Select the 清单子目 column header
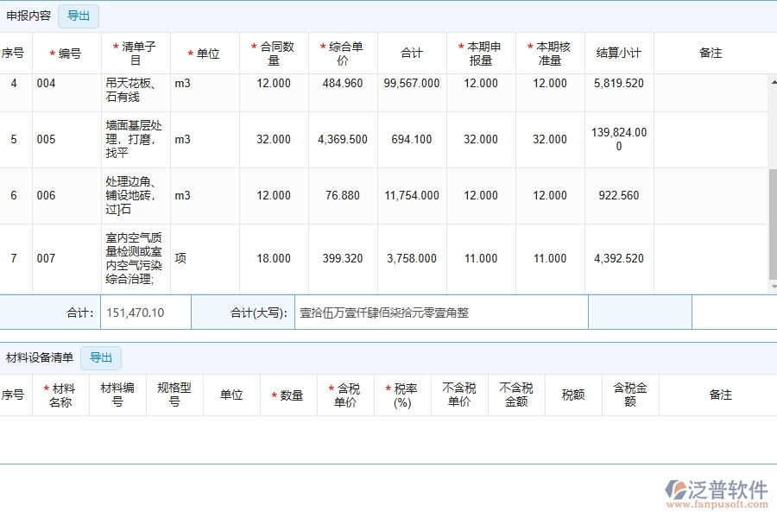Screen dimensions: 777x518 [x=135, y=52]
